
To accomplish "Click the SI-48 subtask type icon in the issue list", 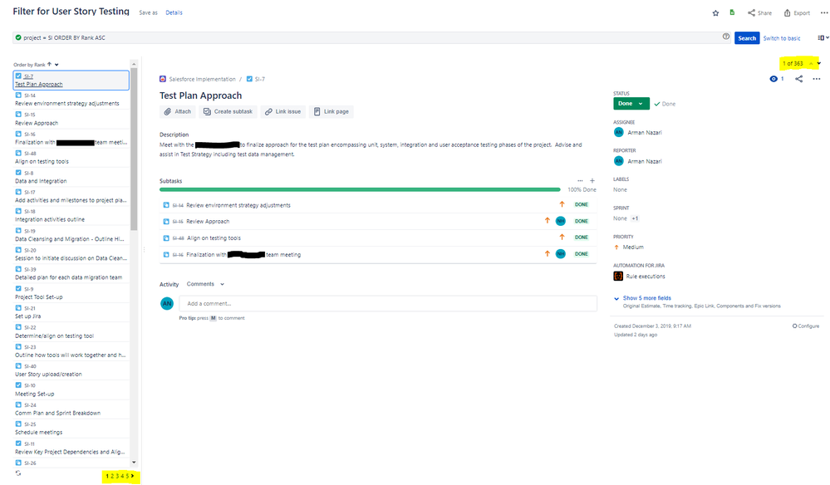I will 18,153.
